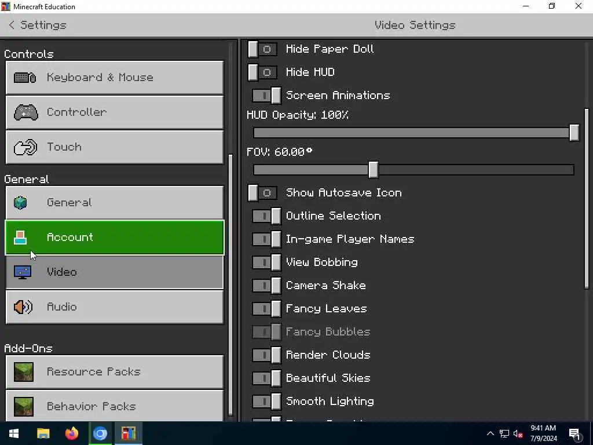The height and width of the screenshot is (445, 593).
Task: Open Audio settings
Action: [115, 307]
